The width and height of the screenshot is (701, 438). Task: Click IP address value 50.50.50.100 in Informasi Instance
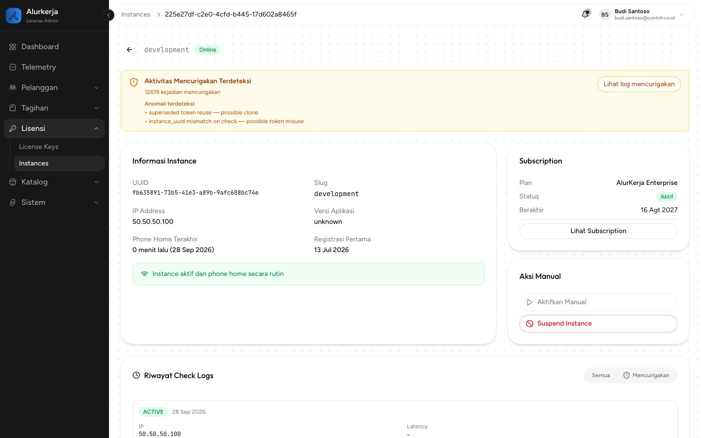[153, 222]
